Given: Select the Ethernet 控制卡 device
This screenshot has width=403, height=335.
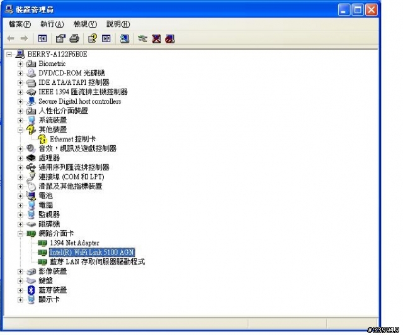Looking at the screenshot, I should (x=73, y=139).
